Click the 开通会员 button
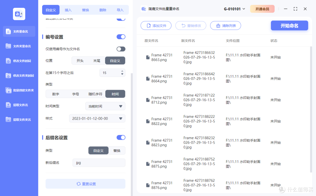316x196 pixels. pos(262,9)
